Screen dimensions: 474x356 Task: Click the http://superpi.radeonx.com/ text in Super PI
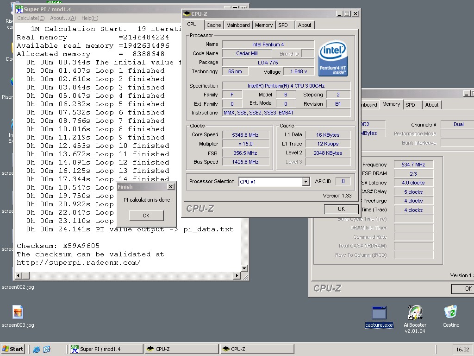pyautogui.click(x=79, y=262)
